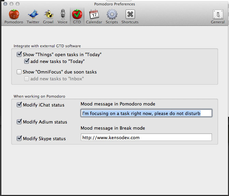229x196 pixels.
Task: Close the Pomodoro Preferences window
Action: 5,4
